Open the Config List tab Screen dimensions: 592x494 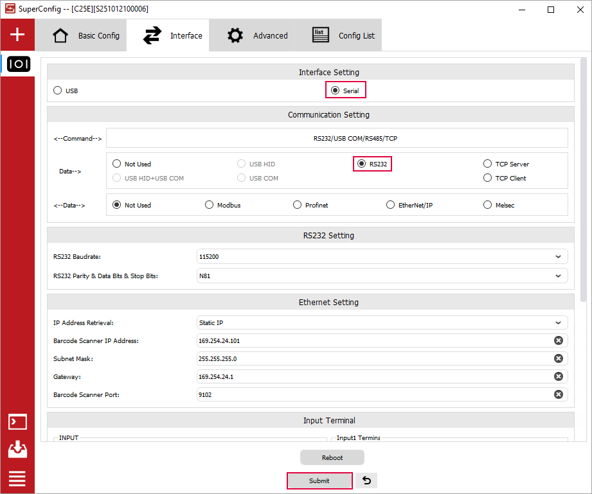[x=343, y=35]
